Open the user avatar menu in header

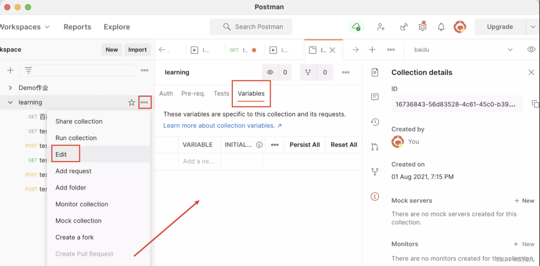[460, 27]
